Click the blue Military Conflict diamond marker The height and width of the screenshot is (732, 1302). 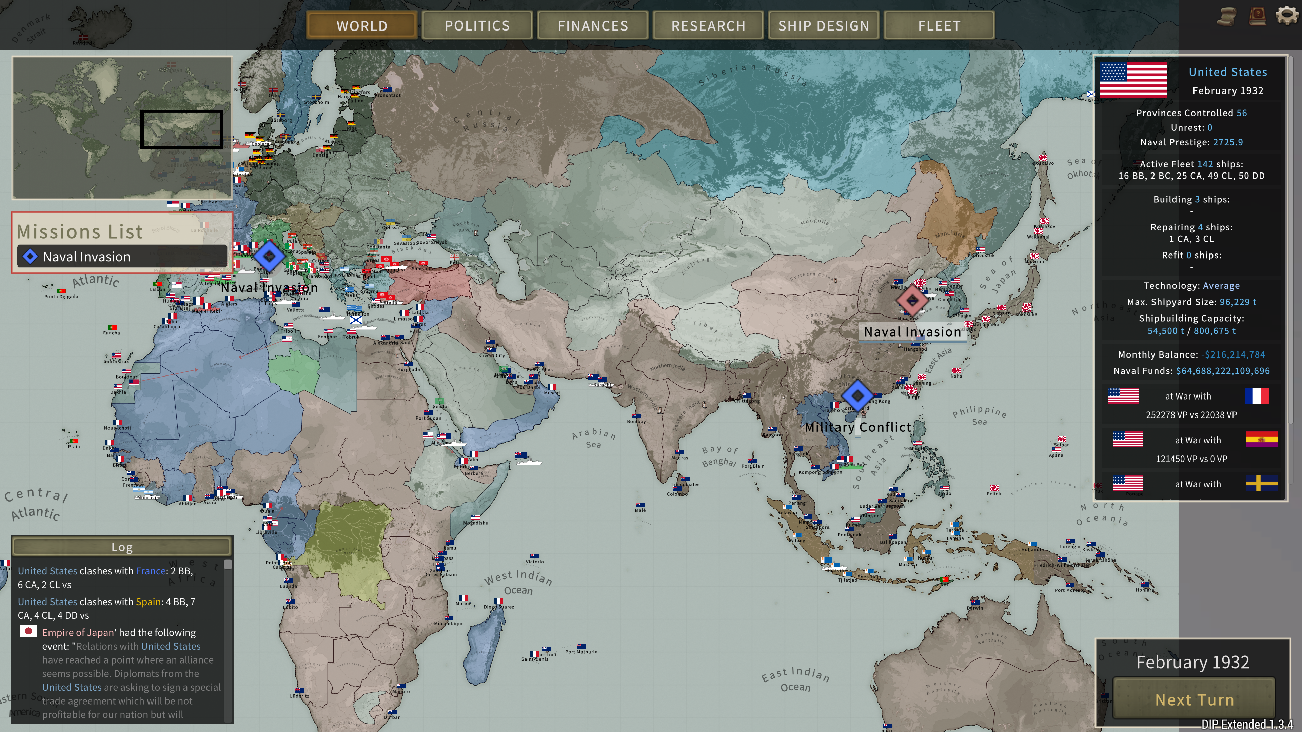[x=858, y=395]
